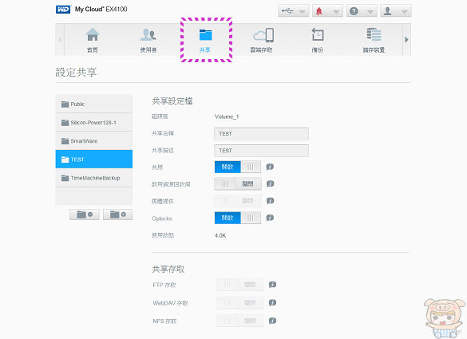
Task: Select the Public share folder
Action: (x=94, y=104)
